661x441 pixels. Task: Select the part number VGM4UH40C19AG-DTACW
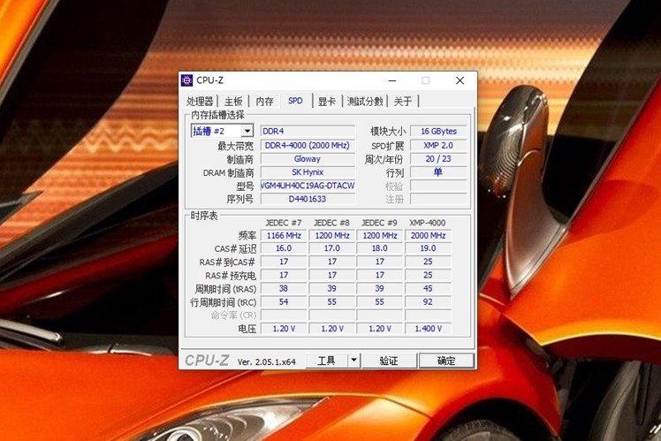308,186
